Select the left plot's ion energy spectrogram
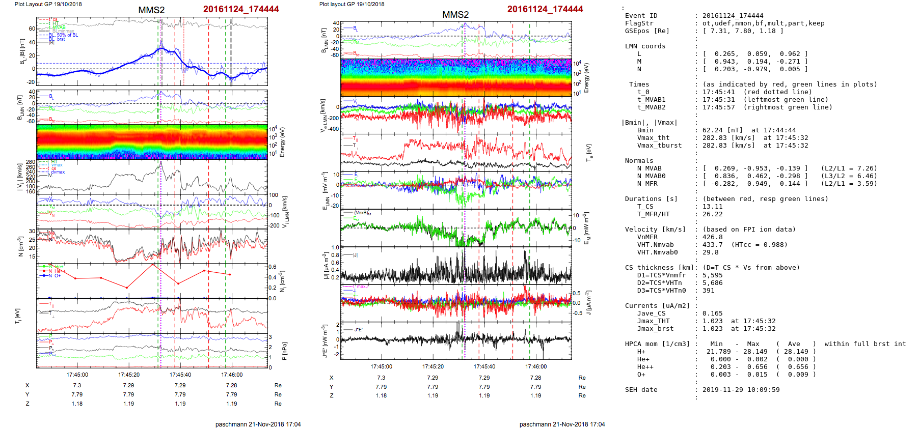Screen dimensions: 919x428 pyautogui.click(x=152, y=141)
